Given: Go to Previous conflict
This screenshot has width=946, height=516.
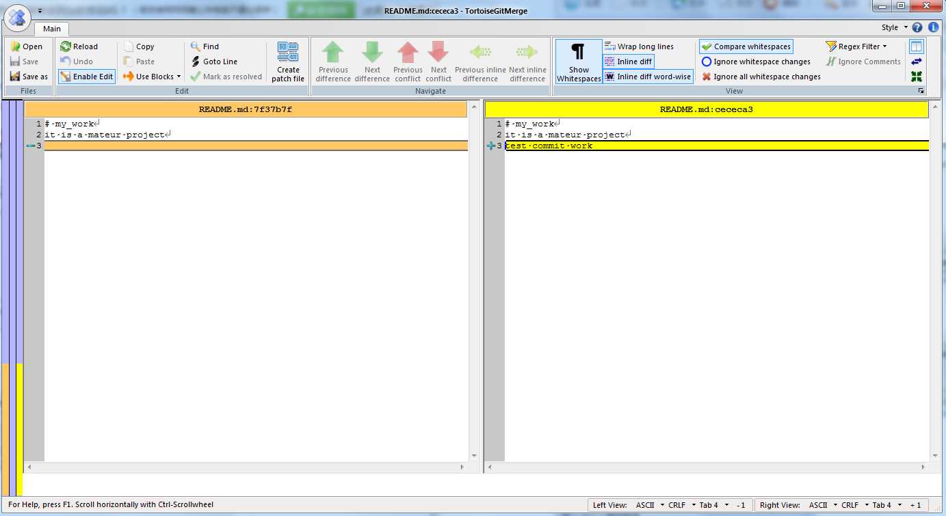Looking at the screenshot, I should point(408,62).
